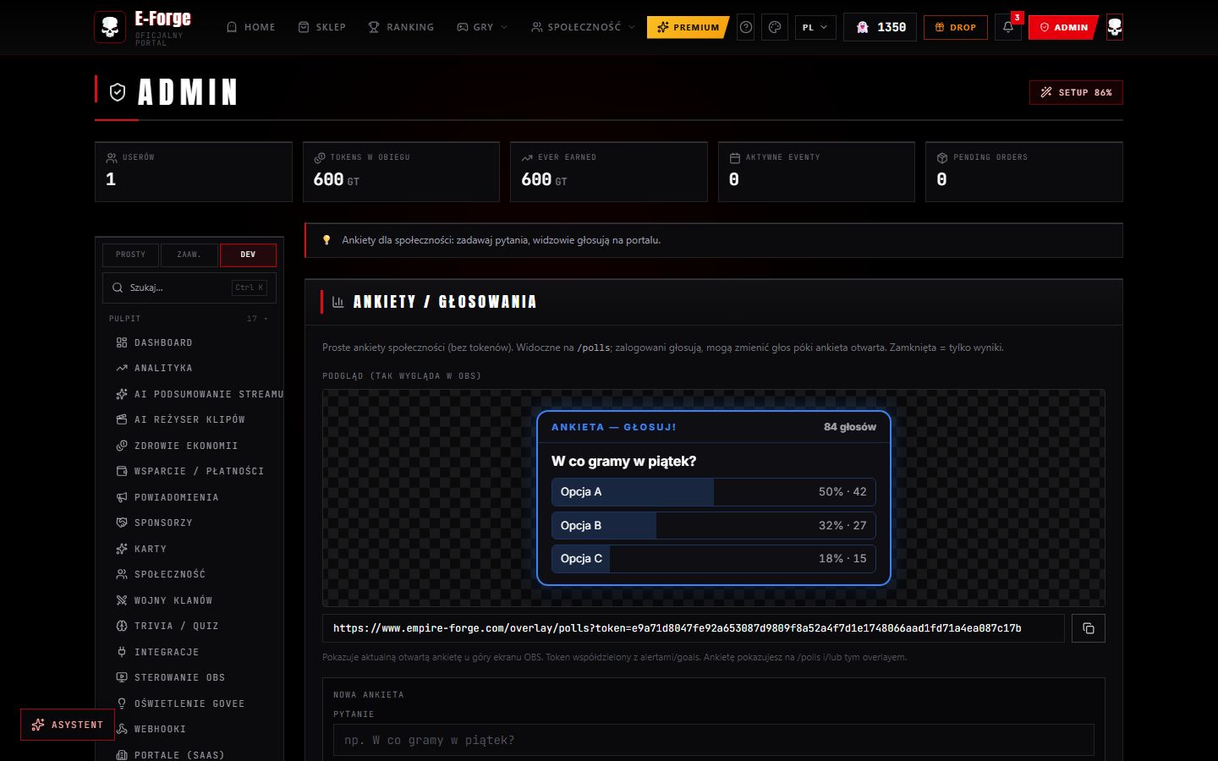1218x761 pixels.
Task: Open the PL language selector
Action: pyautogui.click(x=815, y=27)
